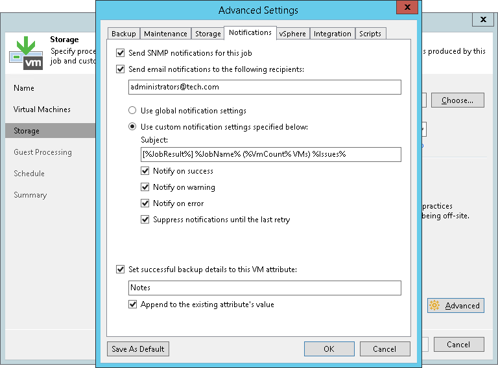Select Virtual Machines wizard step
The image size is (498, 368).
(x=42, y=109)
